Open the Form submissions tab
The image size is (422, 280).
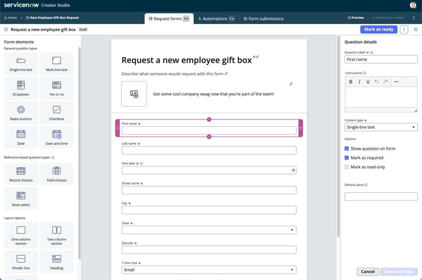tap(263, 19)
